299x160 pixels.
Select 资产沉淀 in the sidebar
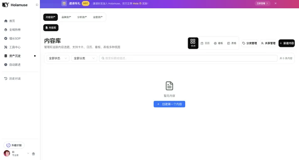(20, 56)
